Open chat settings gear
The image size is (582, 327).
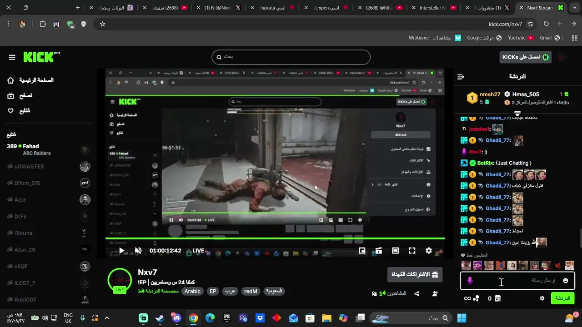(542, 298)
